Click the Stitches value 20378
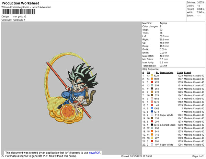The width and height of the screenshot is (206, 159). click(x=201, y=2)
